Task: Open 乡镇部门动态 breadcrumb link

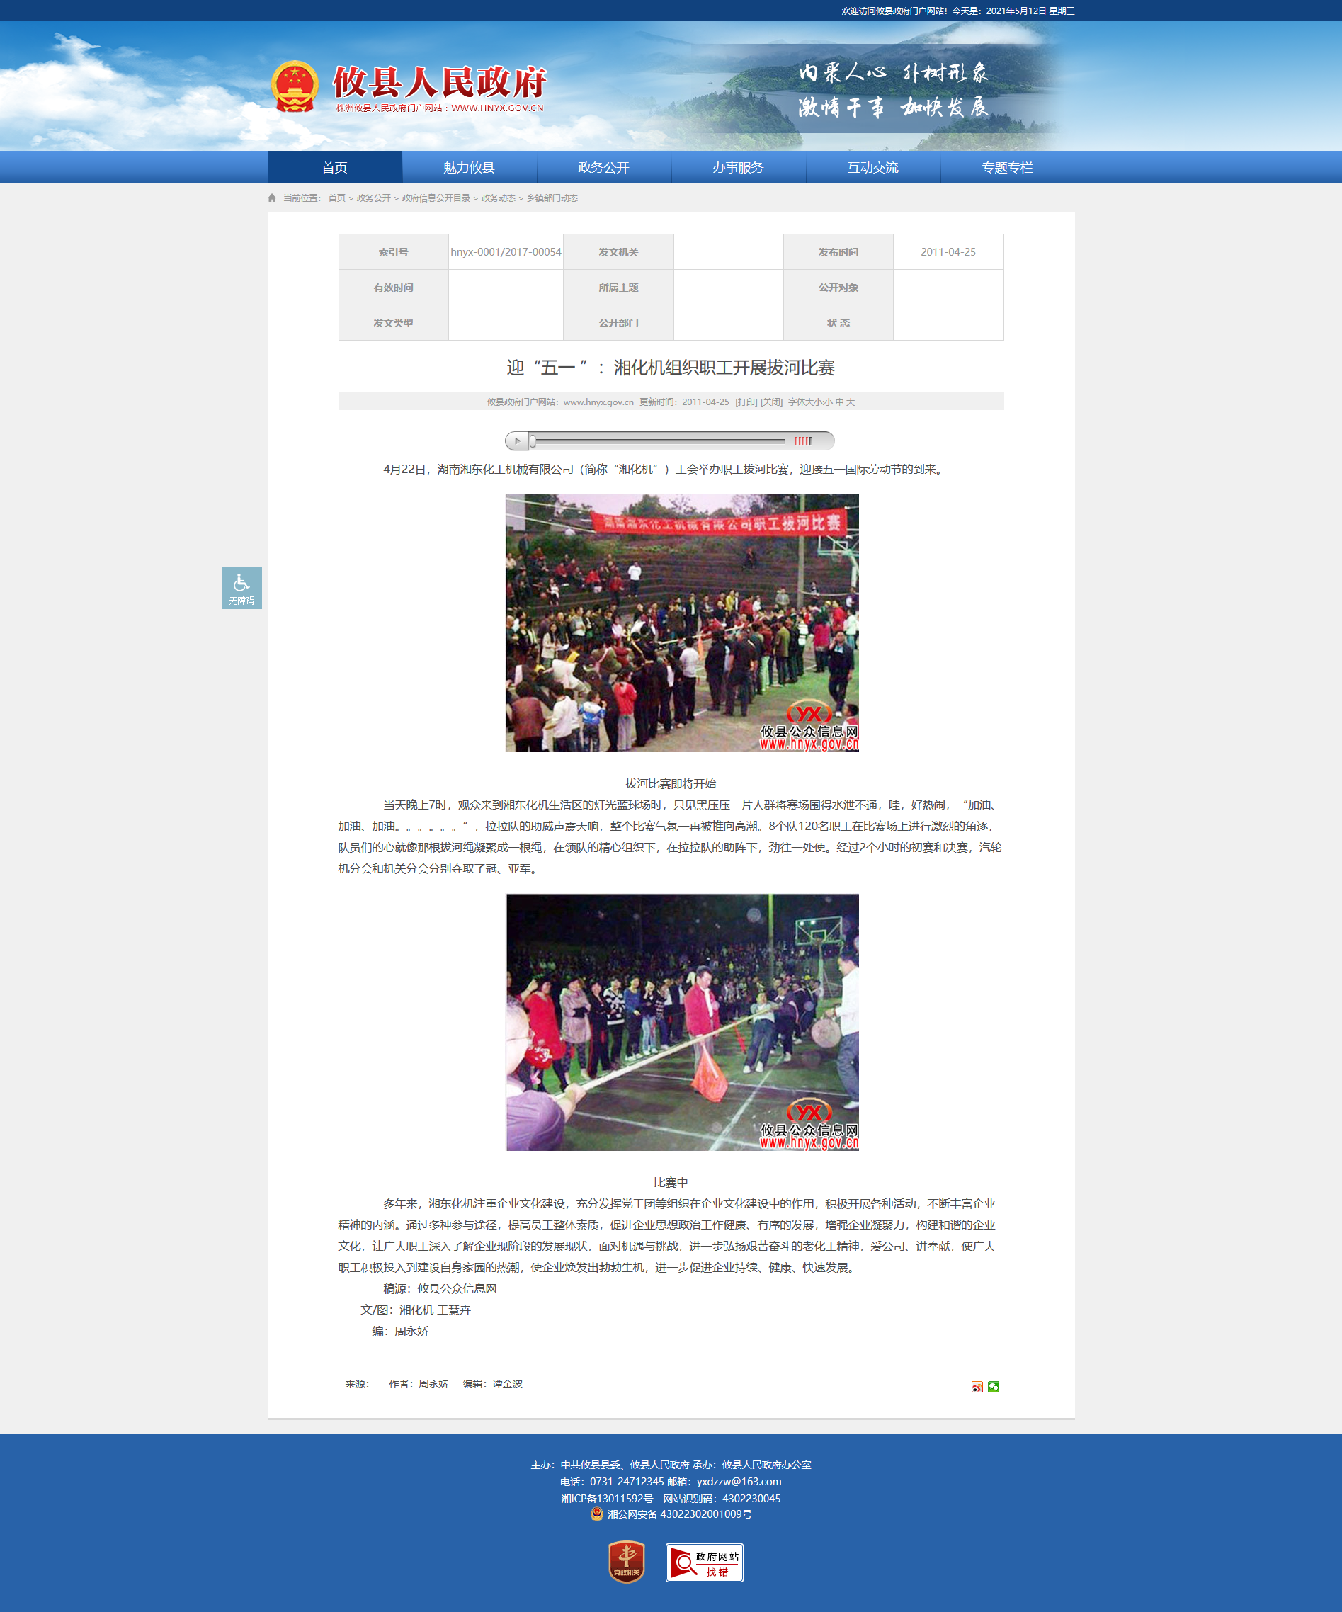Action: coord(552,198)
